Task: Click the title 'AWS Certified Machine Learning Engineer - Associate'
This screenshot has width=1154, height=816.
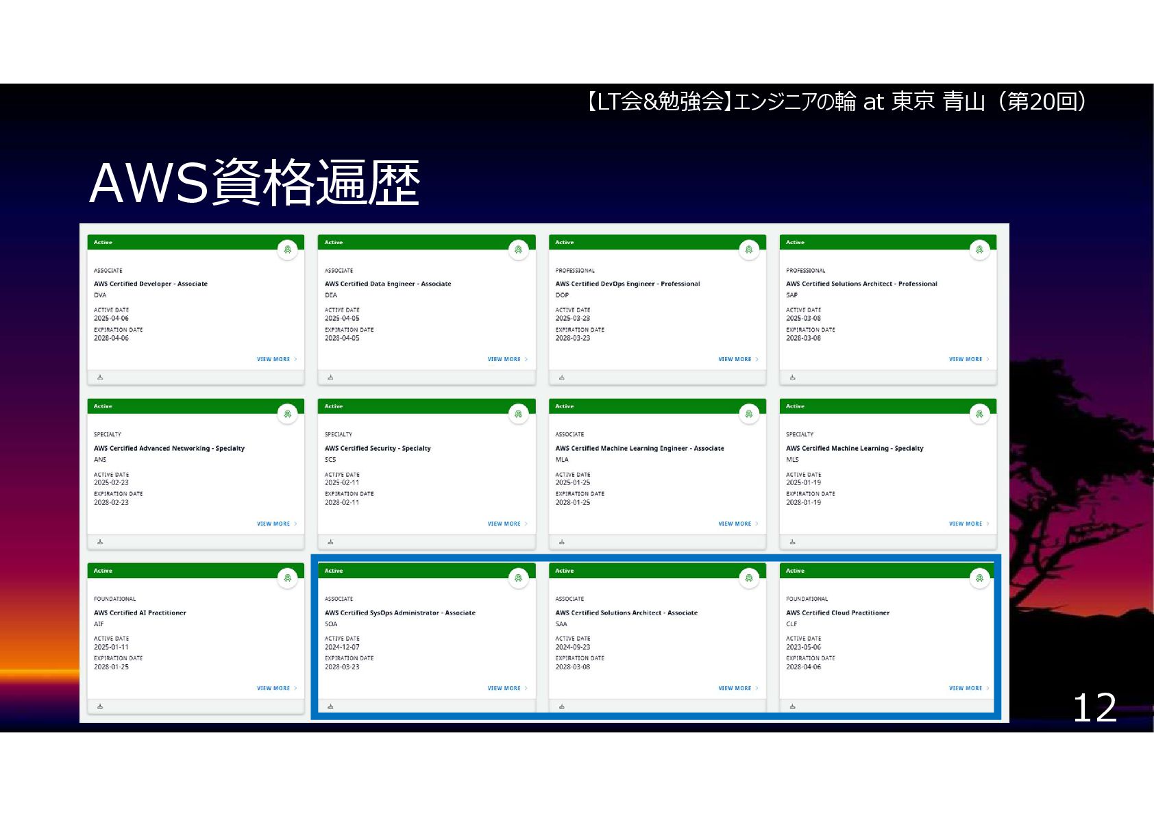Action: point(640,448)
